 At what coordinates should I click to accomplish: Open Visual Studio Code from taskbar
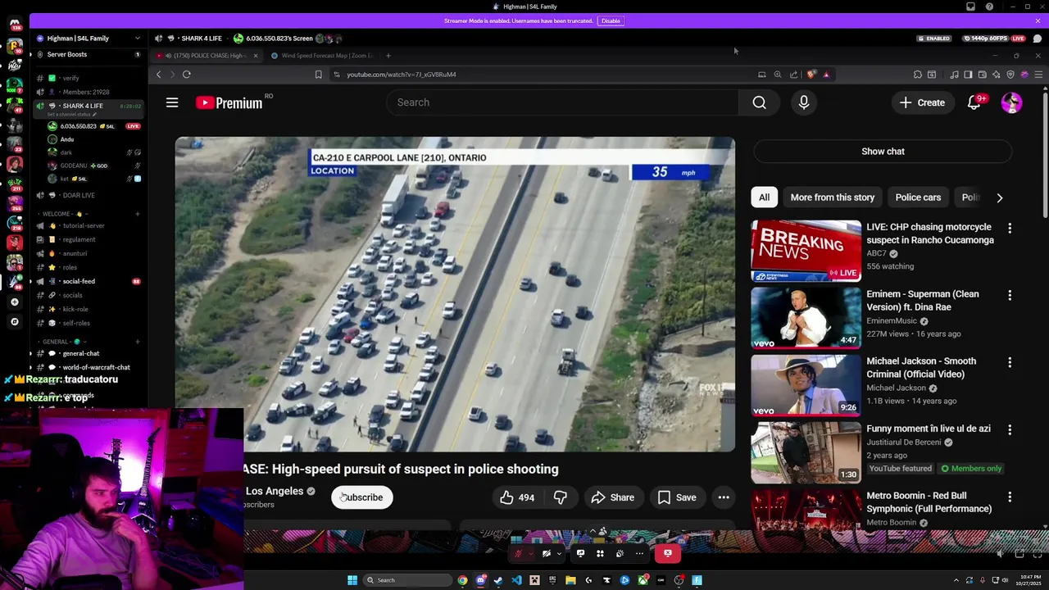[x=516, y=580]
